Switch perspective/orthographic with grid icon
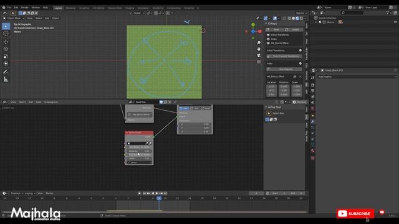 point(259,62)
